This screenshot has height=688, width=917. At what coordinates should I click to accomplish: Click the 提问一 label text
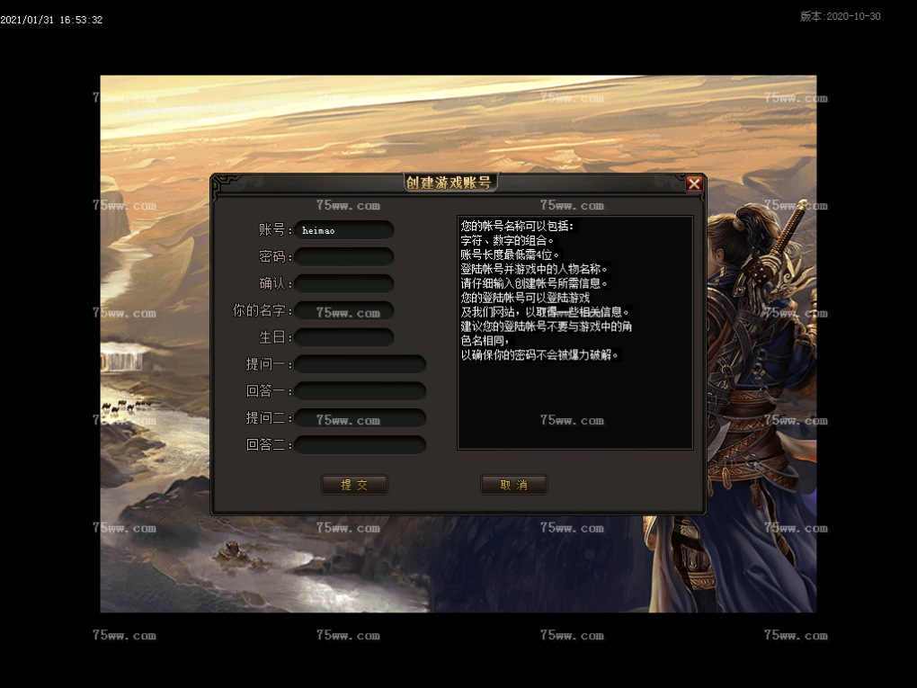(267, 364)
